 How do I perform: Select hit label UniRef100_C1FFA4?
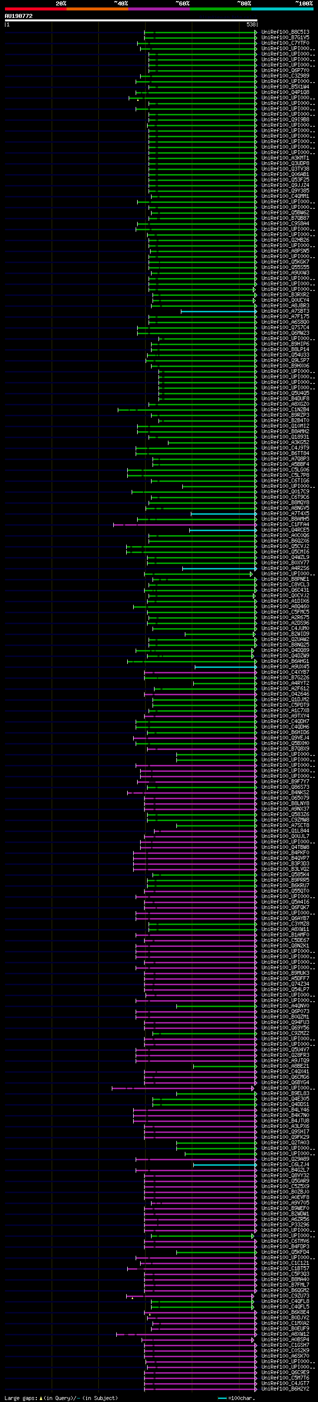285,524
